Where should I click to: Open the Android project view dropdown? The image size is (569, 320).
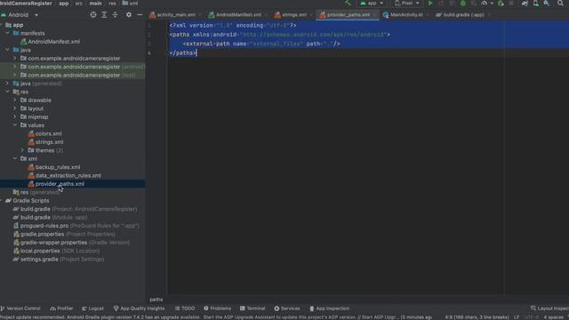[20, 15]
